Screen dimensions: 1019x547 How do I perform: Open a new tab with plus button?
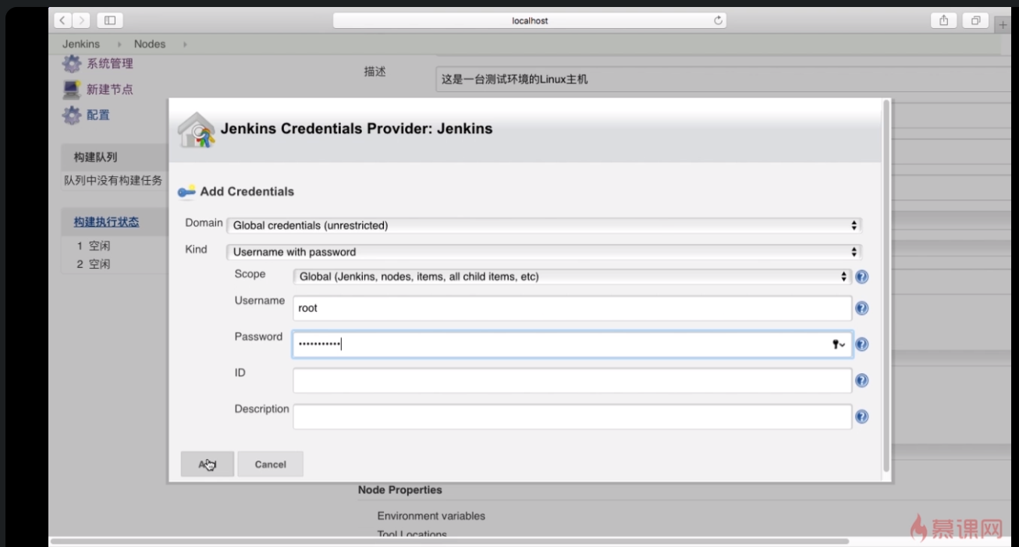pyautogui.click(x=1003, y=24)
